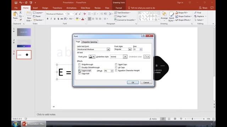Apply Italic formatting icon in ribbon
Viewport: 227px width, 127px height.
point(51,19)
